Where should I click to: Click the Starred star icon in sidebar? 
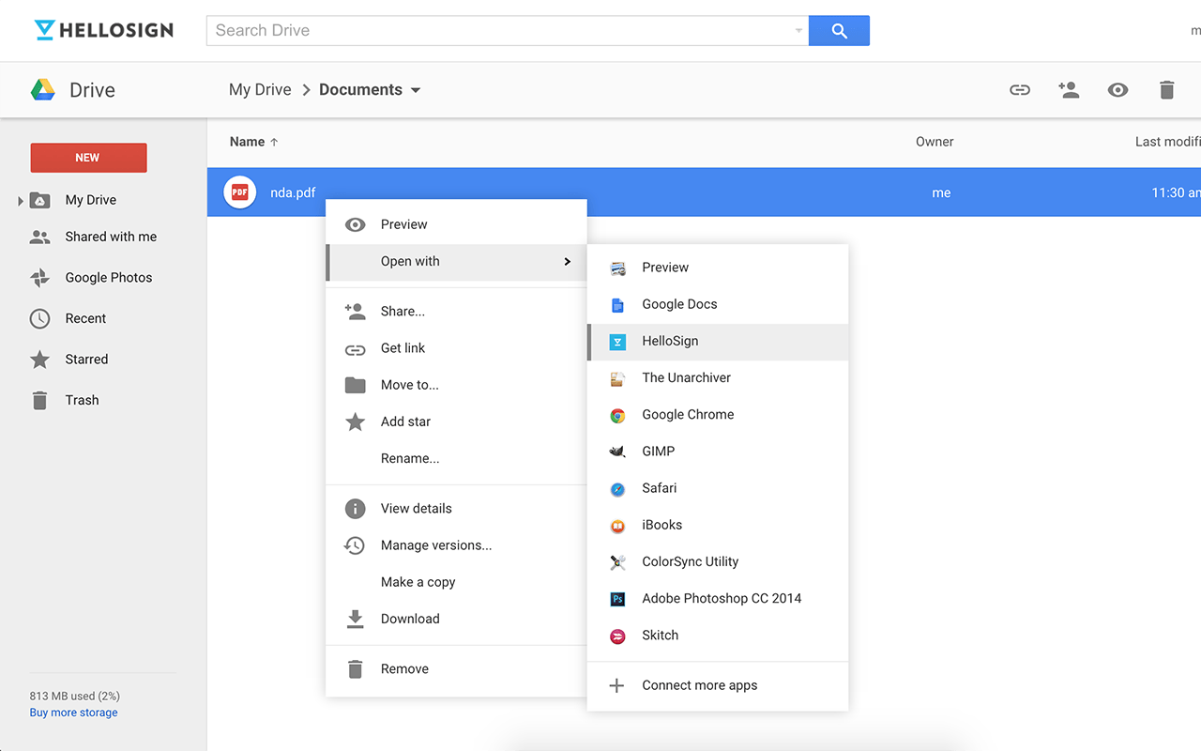[39, 360]
